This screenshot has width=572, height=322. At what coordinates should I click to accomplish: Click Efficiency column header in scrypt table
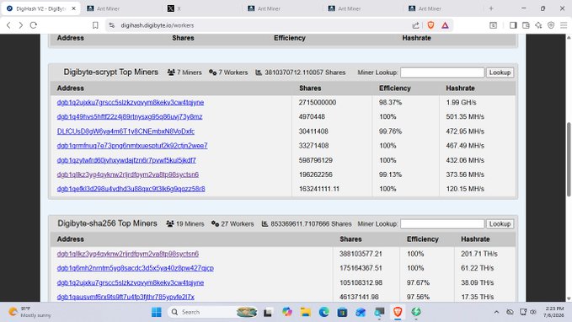[395, 89]
